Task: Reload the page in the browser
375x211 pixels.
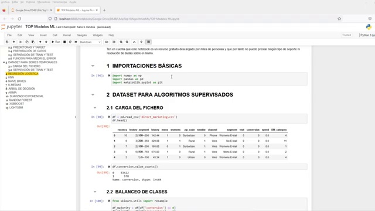Action: tap(19, 19)
